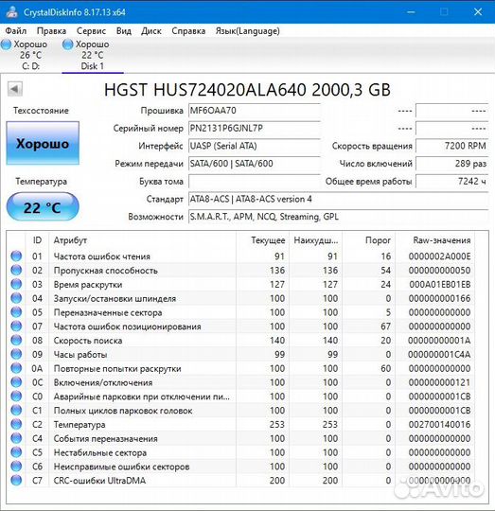Select the C: D: disk tab

point(30,55)
